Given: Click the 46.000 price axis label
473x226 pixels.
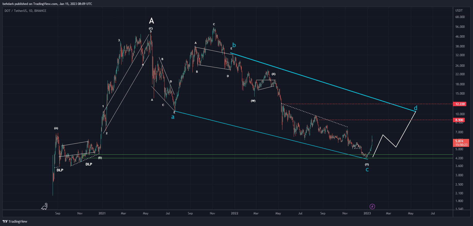Looking at the screenshot, I should (460, 37).
